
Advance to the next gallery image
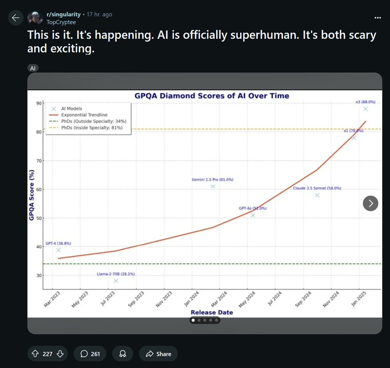coord(370,203)
